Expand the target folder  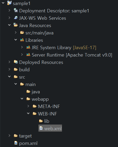coord(9,136)
